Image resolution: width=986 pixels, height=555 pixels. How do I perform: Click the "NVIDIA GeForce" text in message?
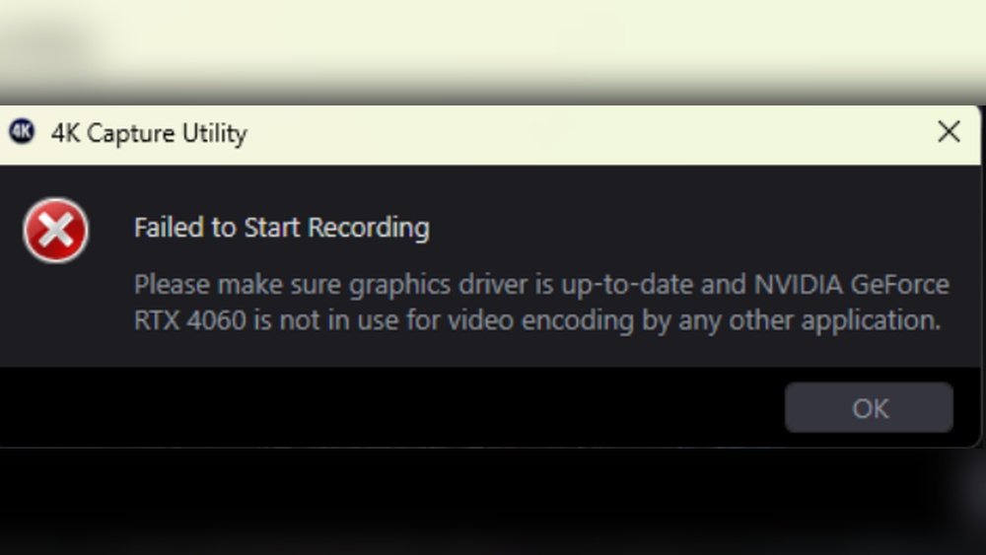pyautogui.click(x=851, y=285)
